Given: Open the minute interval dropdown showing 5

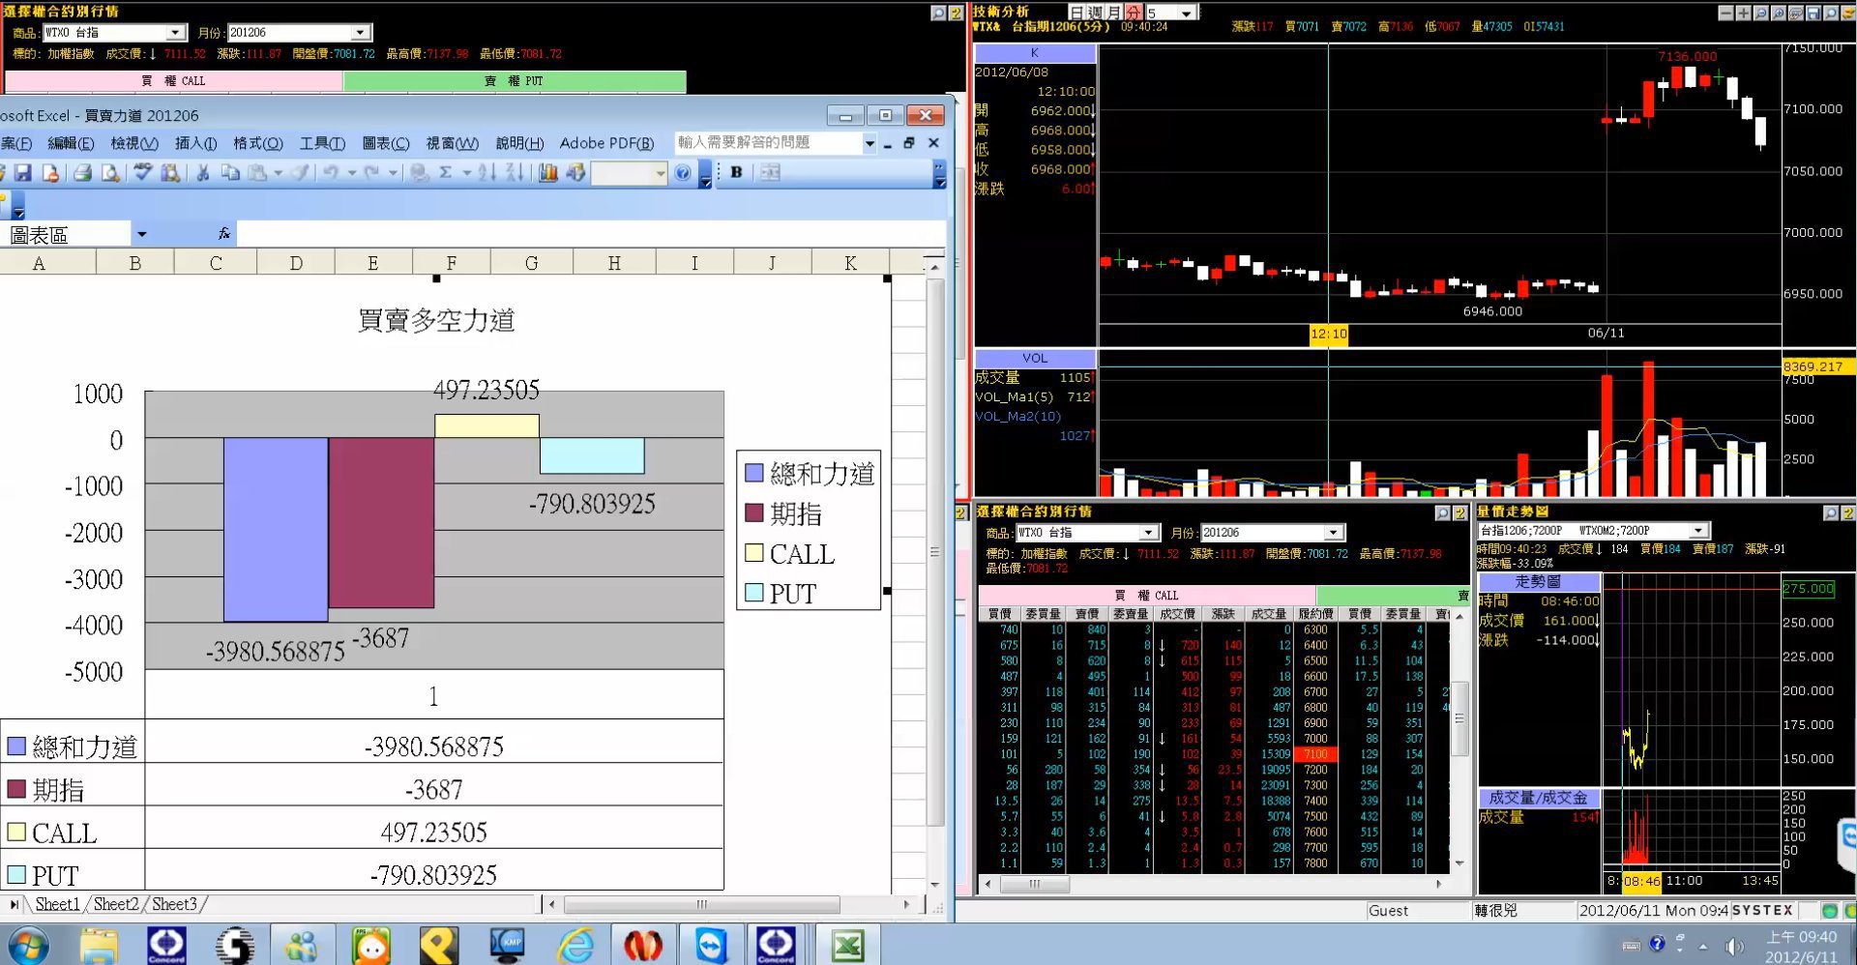Looking at the screenshot, I should (x=1187, y=13).
